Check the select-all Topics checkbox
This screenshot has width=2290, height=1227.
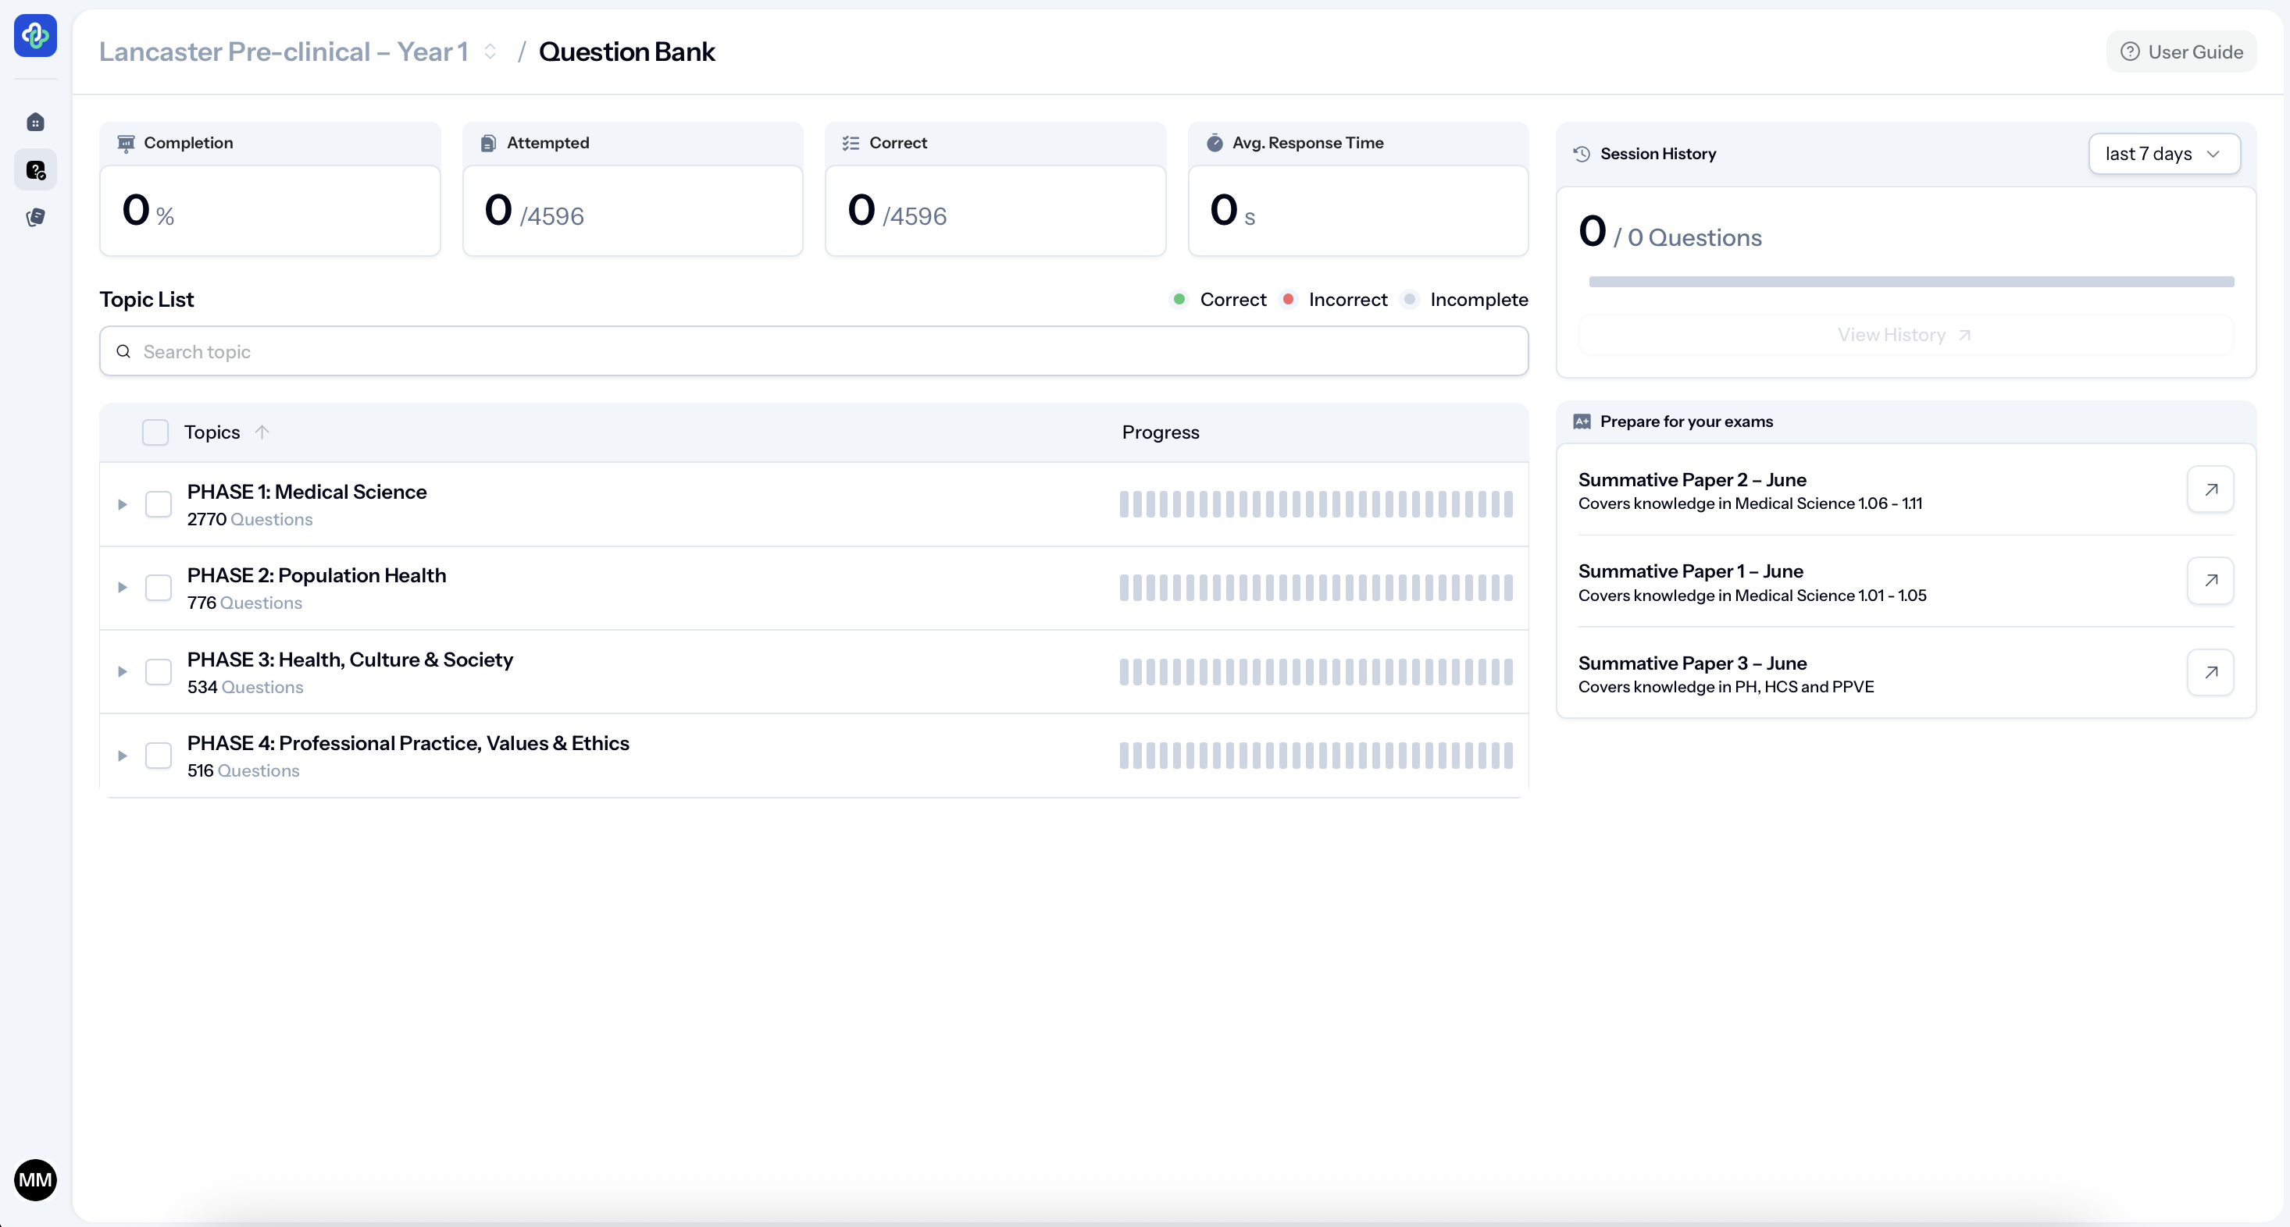[155, 432]
